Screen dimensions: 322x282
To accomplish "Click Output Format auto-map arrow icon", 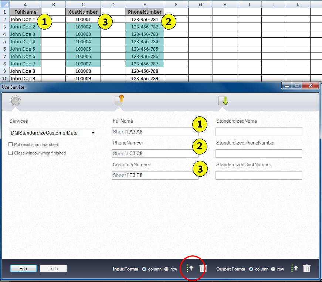I will point(295,268).
